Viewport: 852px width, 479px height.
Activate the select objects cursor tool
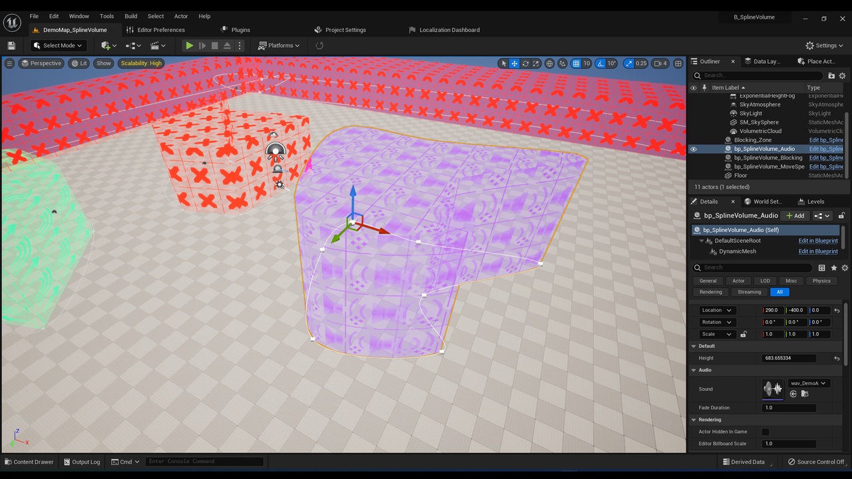[x=504, y=63]
